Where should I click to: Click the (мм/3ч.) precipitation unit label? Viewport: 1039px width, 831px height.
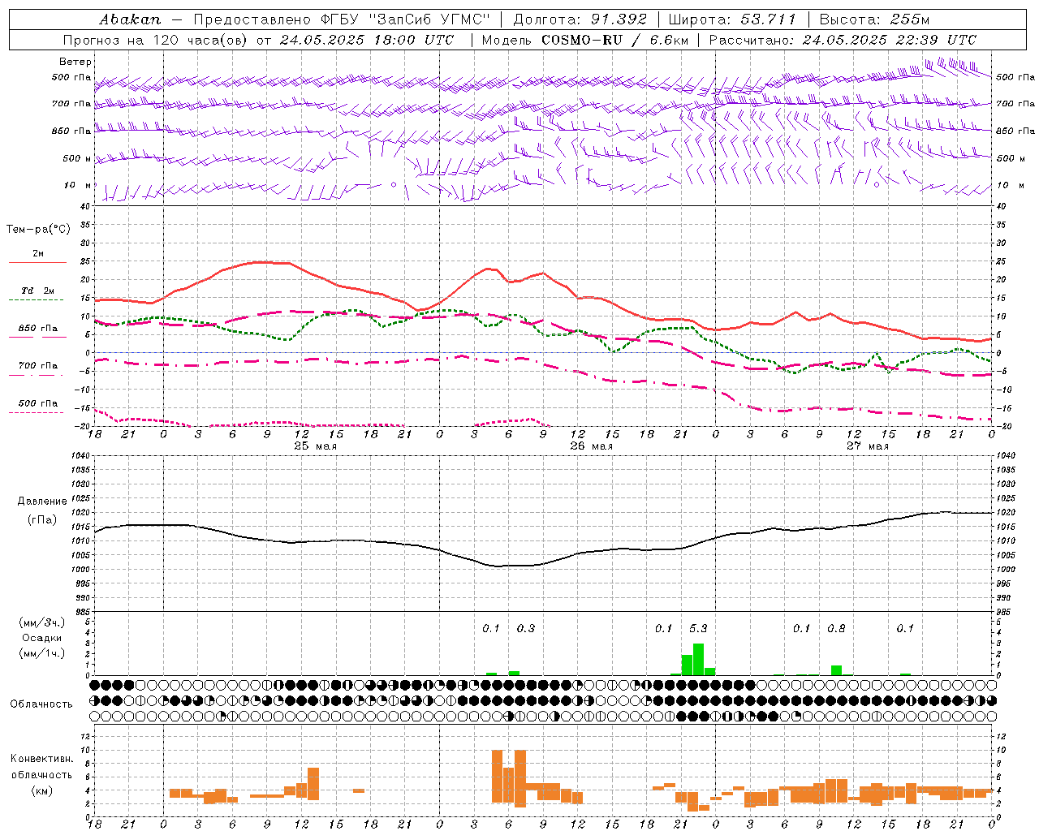coord(42,622)
